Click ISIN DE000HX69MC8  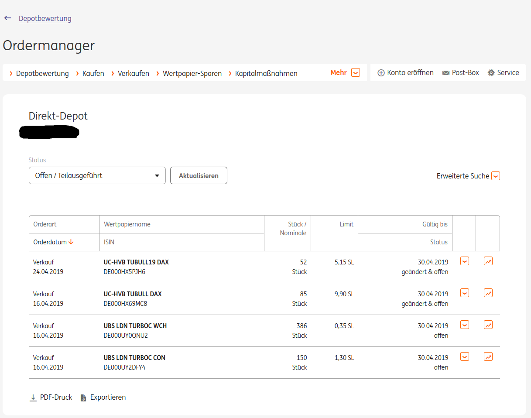125,304
